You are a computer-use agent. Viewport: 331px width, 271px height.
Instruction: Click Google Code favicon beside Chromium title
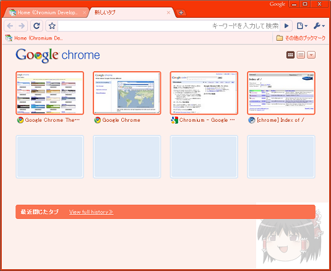point(174,120)
